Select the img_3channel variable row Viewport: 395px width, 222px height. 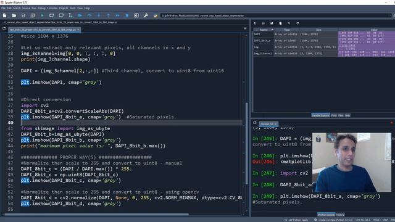324,54
